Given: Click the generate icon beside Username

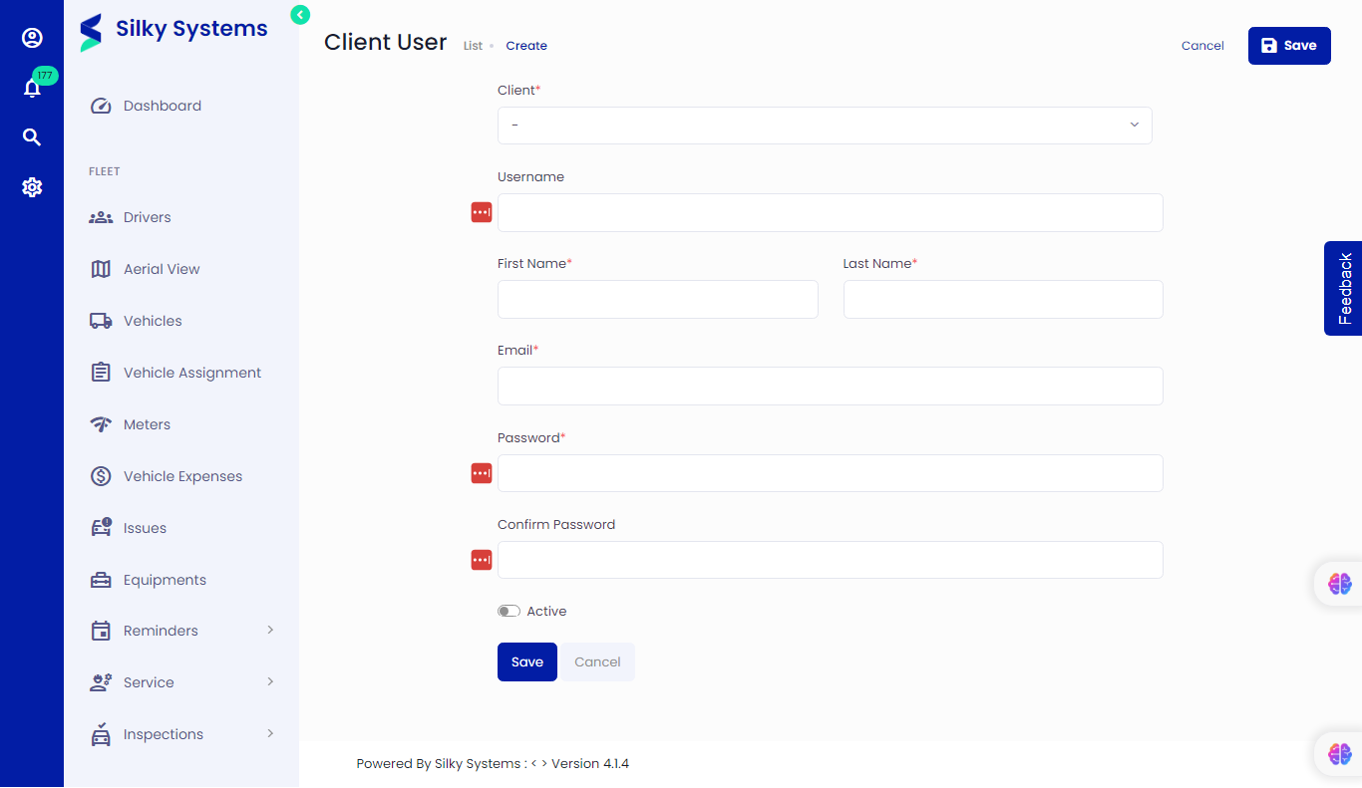Looking at the screenshot, I should coord(481,212).
